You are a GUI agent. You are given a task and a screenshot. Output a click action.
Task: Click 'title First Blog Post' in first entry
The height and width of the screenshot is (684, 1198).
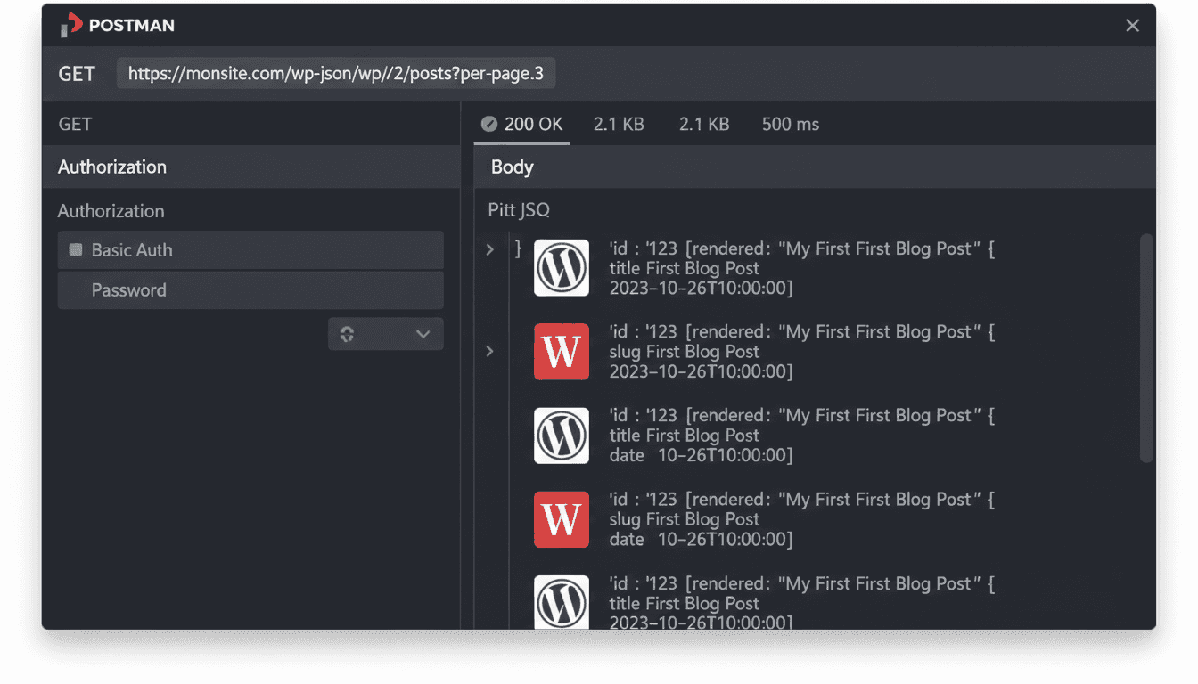pyautogui.click(x=685, y=268)
